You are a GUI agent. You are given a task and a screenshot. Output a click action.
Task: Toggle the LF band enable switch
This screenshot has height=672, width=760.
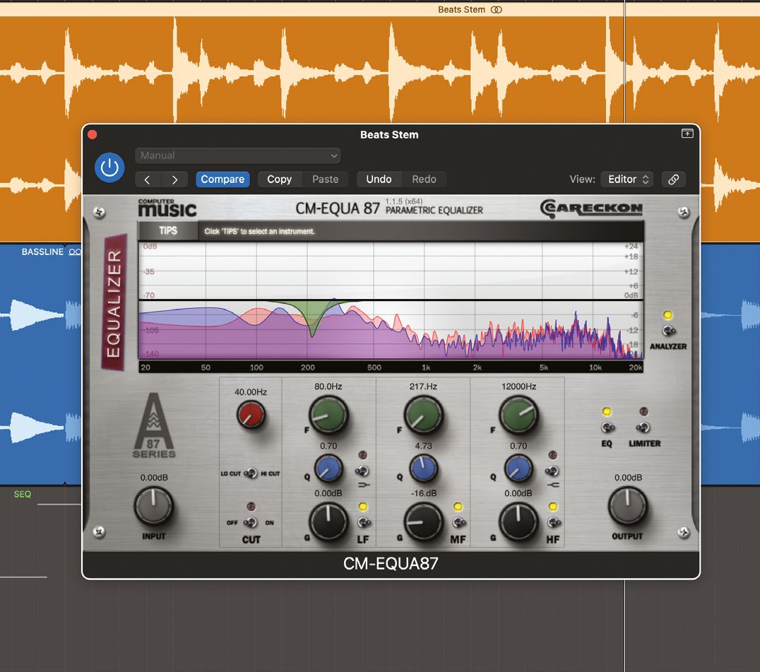[x=364, y=522]
